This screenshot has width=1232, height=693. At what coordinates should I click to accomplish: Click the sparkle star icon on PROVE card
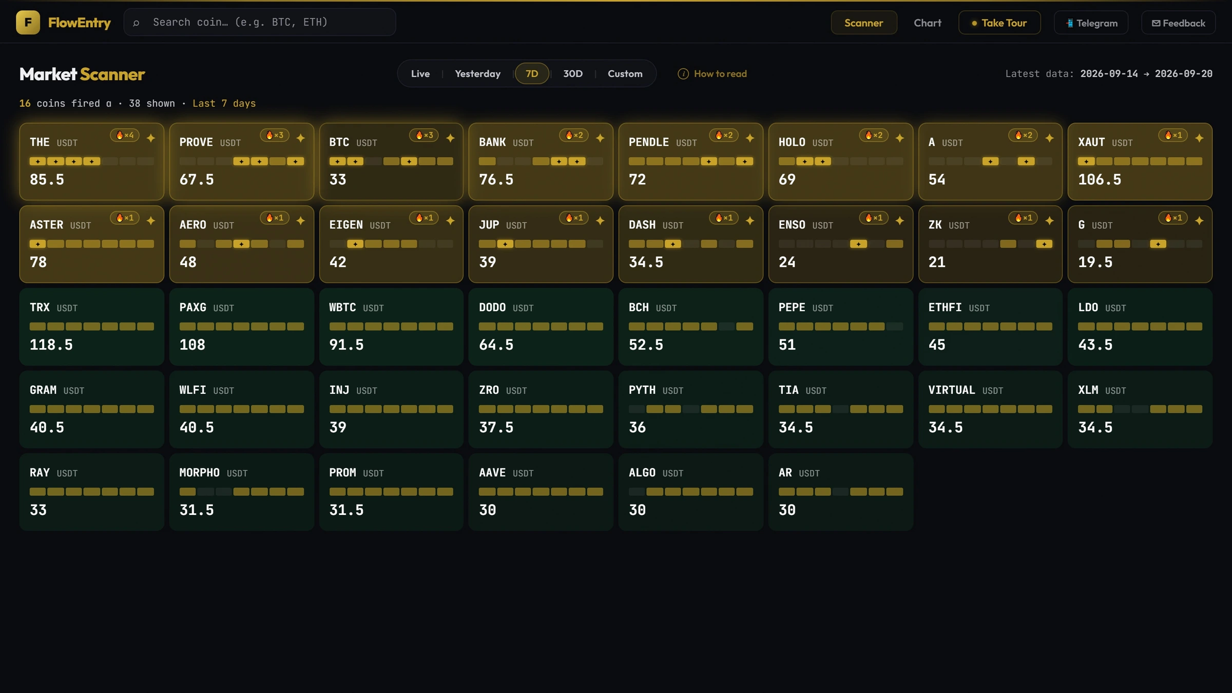301,138
